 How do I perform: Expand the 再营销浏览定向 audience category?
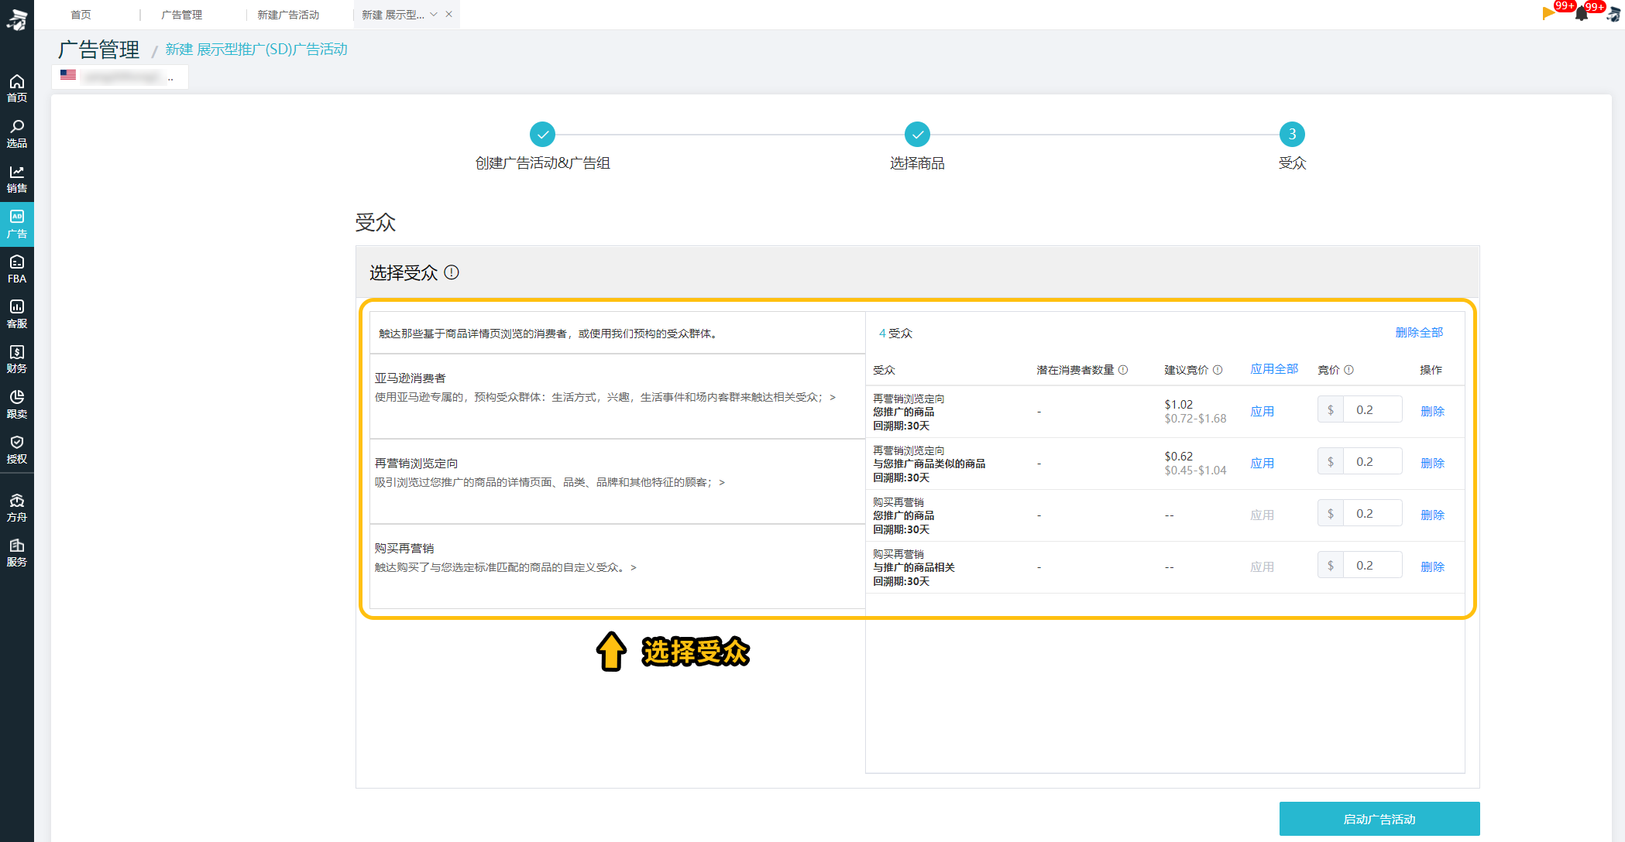click(x=617, y=481)
